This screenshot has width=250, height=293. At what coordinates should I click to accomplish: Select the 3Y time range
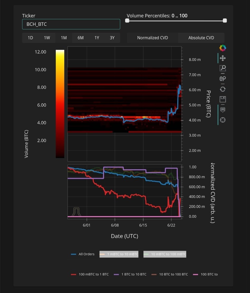point(112,38)
